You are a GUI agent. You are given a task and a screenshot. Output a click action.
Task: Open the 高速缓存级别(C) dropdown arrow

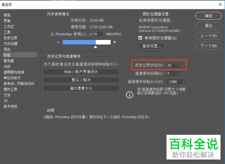[180, 74]
